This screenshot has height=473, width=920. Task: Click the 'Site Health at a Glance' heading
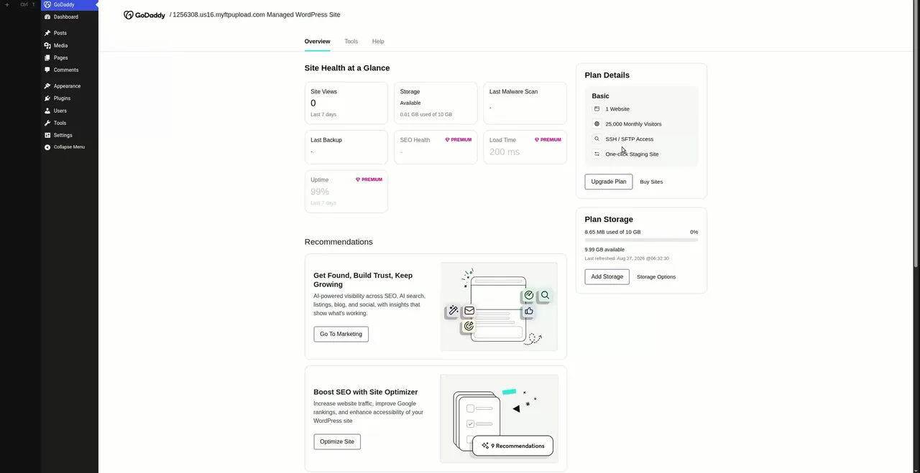click(x=347, y=68)
